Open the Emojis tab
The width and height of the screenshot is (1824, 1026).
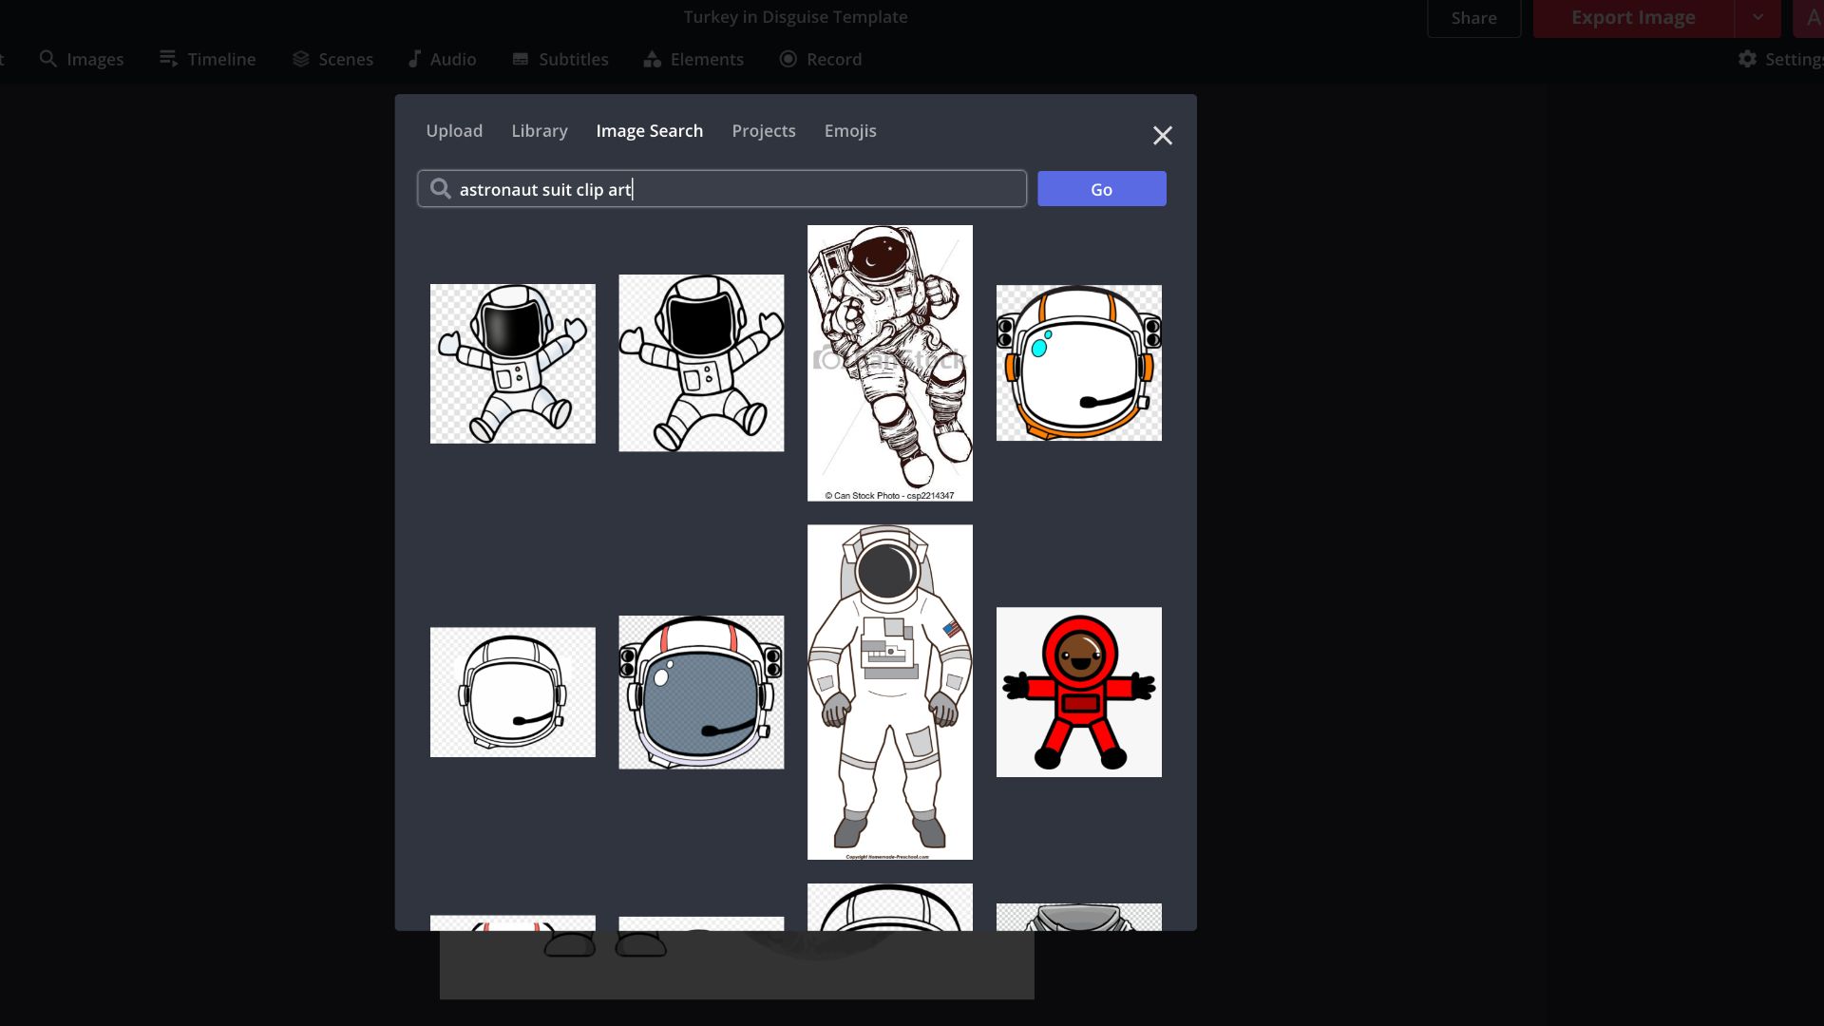(850, 131)
